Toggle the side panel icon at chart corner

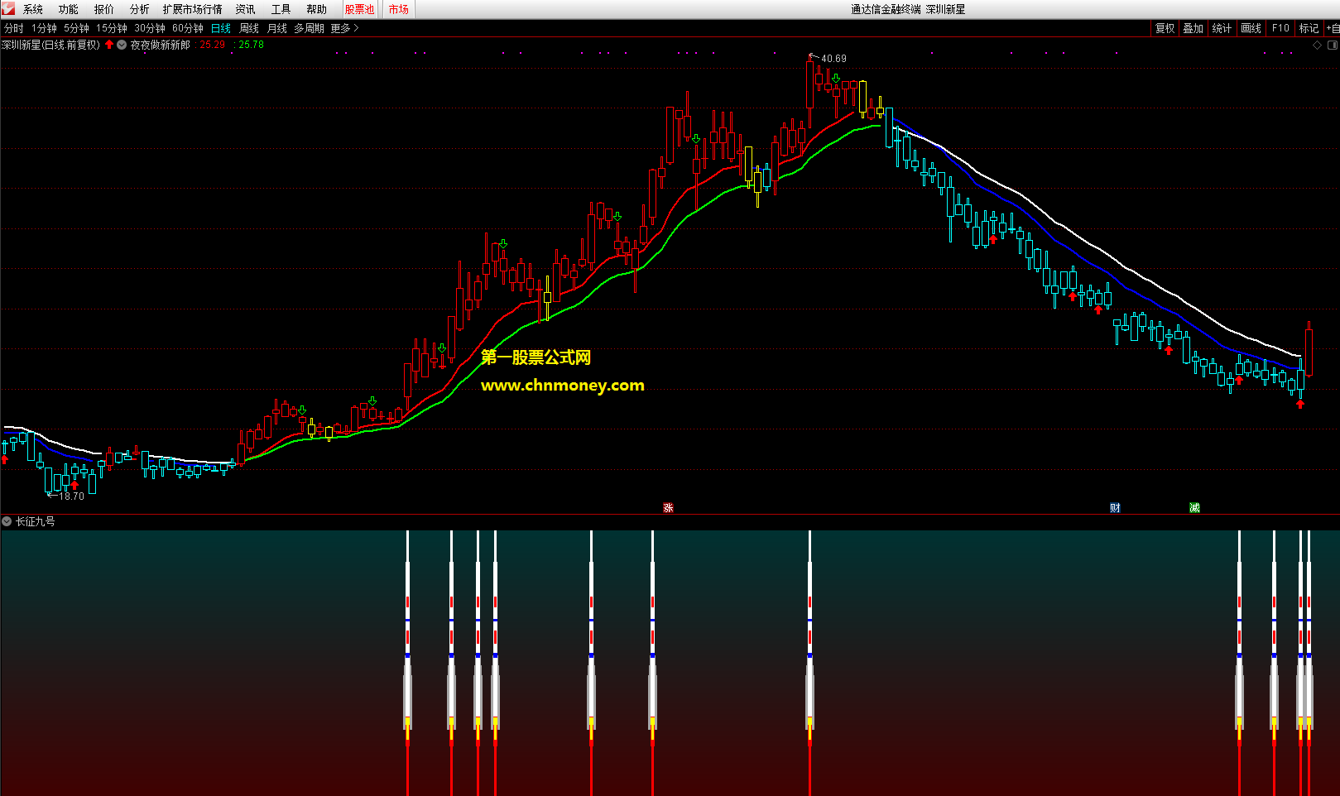1333,46
